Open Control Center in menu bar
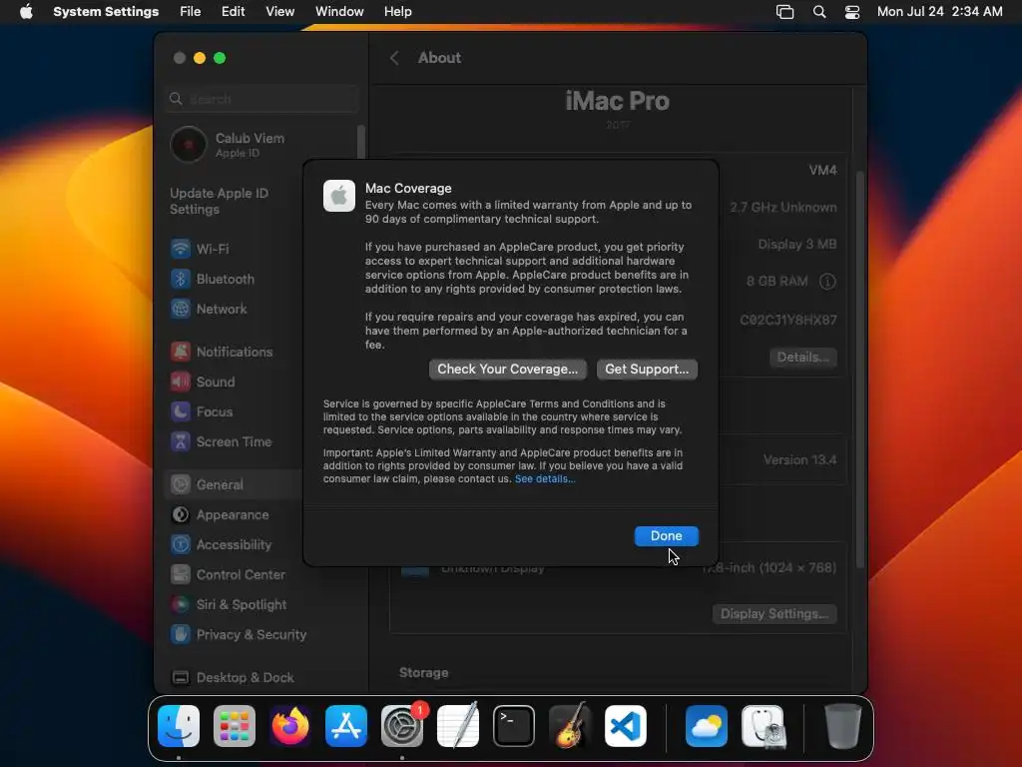Screen dimensions: 1022x767 point(852,12)
